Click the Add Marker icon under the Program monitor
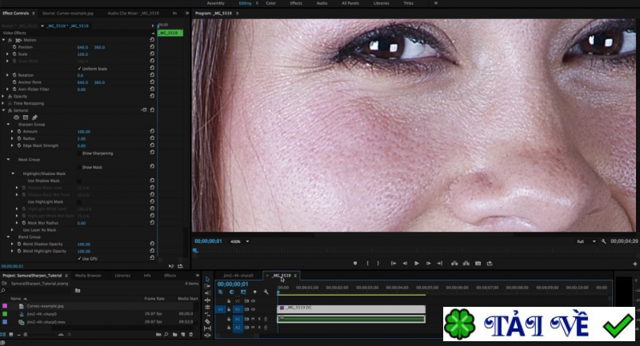 click(x=355, y=263)
